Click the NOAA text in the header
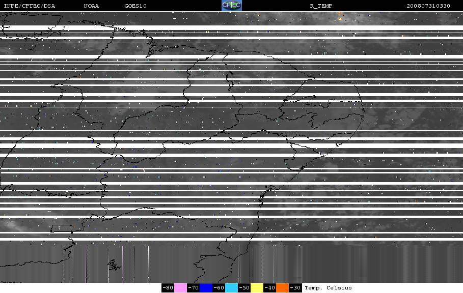Viewport: 463px width, 293px height. [91, 6]
